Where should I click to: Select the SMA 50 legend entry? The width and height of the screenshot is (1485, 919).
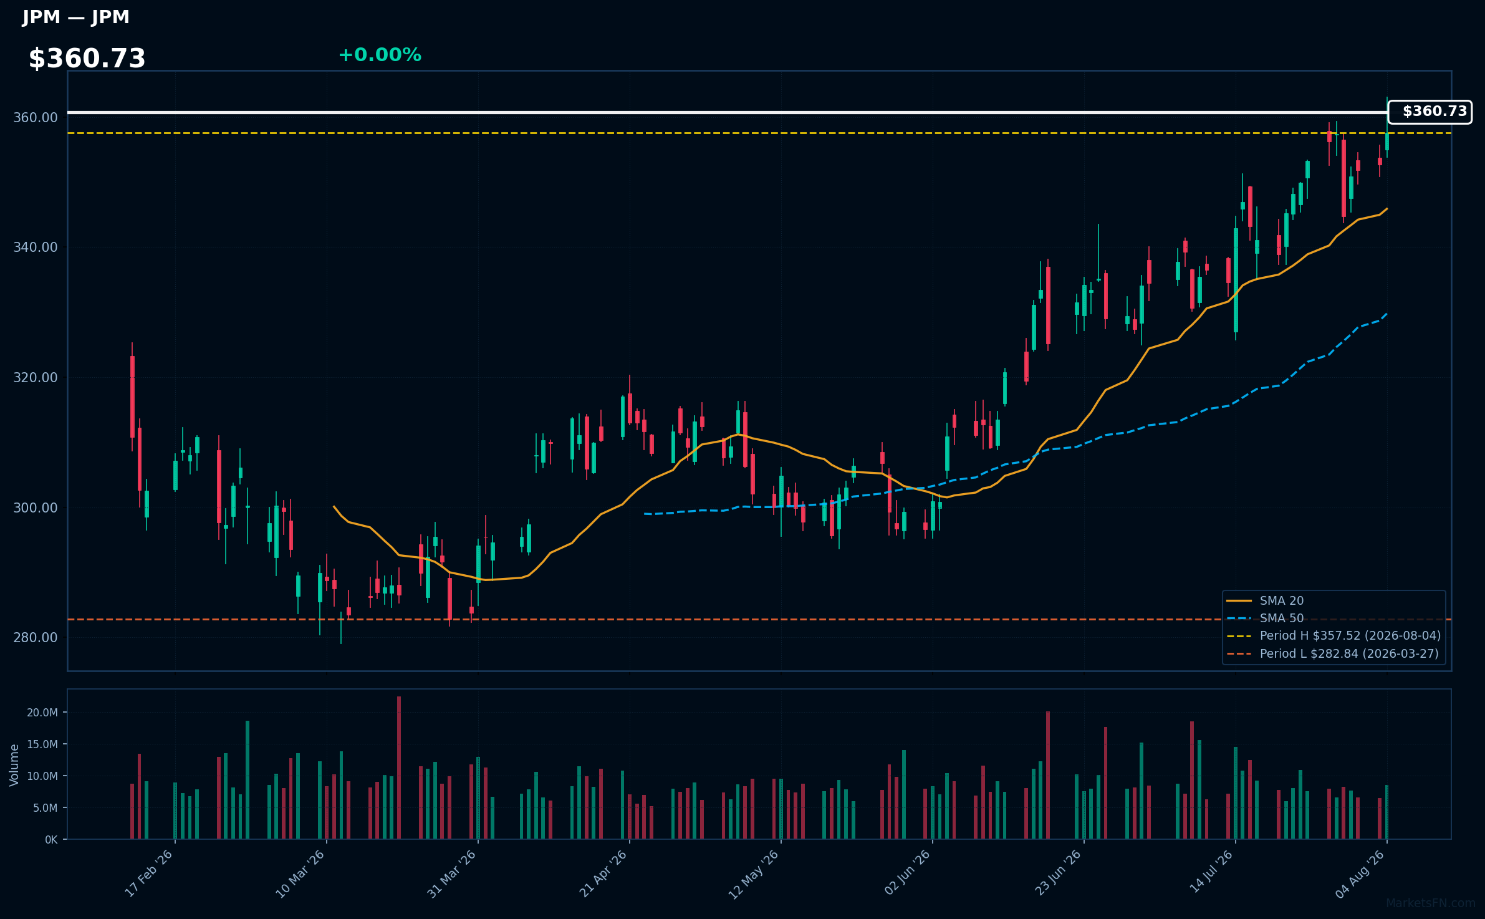coord(1265,618)
